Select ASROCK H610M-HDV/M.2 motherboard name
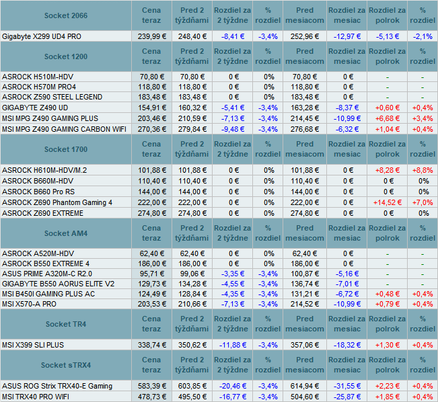Viewport: 438px width, 402px height. coord(44,170)
